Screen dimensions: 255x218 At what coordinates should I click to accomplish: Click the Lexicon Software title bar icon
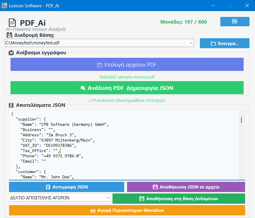point(4,6)
